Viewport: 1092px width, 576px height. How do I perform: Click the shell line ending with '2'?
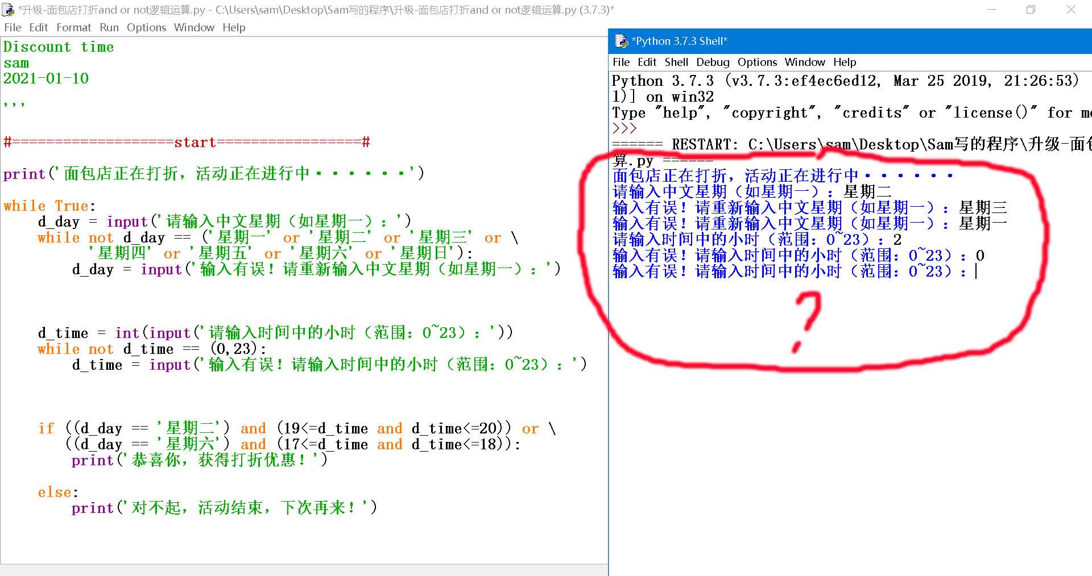(x=757, y=240)
